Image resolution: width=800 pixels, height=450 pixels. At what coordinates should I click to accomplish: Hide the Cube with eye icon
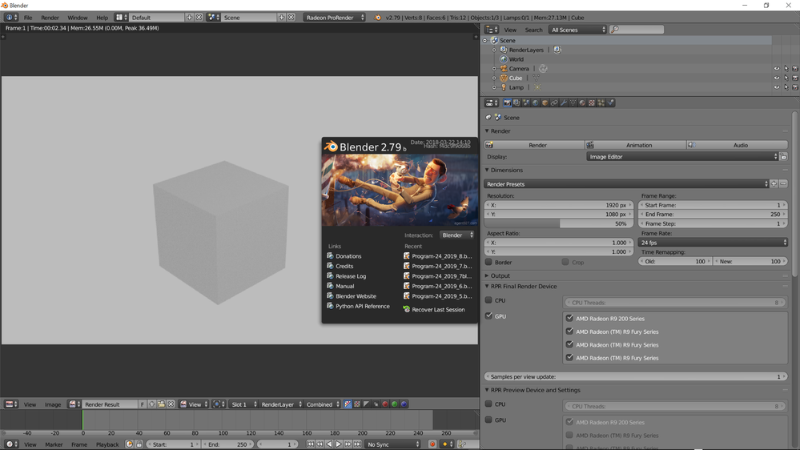(x=777, y=78)
